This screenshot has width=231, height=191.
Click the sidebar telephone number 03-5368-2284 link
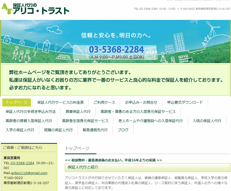(x=22, y=163)
